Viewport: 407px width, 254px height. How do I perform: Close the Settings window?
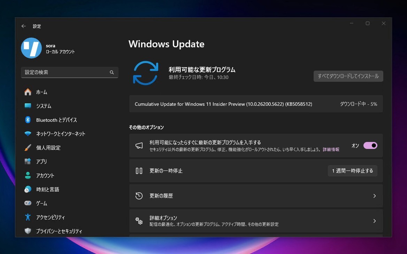[384, 23]
